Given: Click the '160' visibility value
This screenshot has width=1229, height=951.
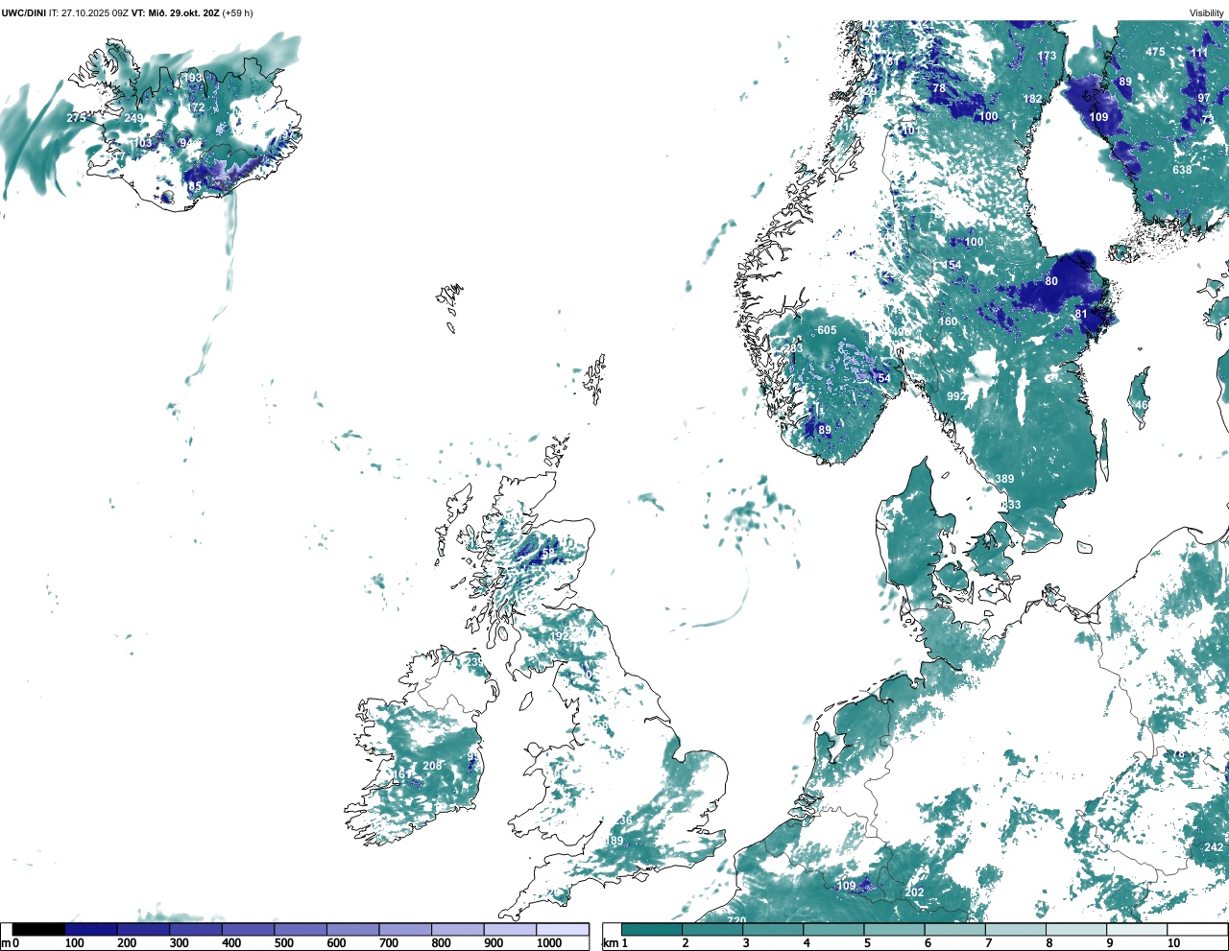Looking at the screenshot, I should (948, 321).
